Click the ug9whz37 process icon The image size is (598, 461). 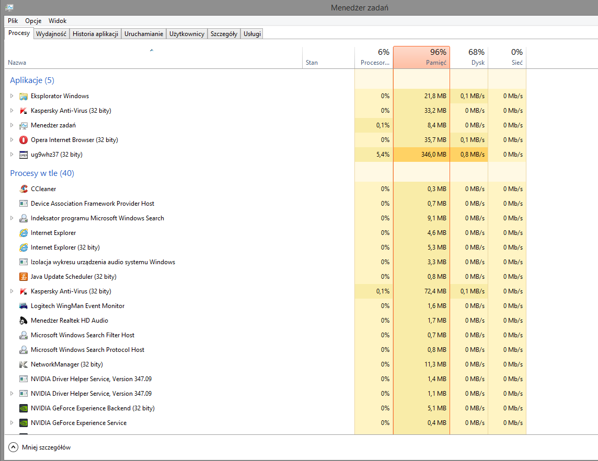24,155
